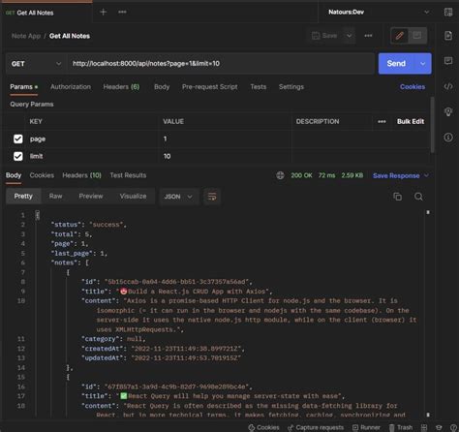Copy the response body with copy icon
Viewport: 459px width, 432px height.
pyautogui.click(x=398, y=197)
